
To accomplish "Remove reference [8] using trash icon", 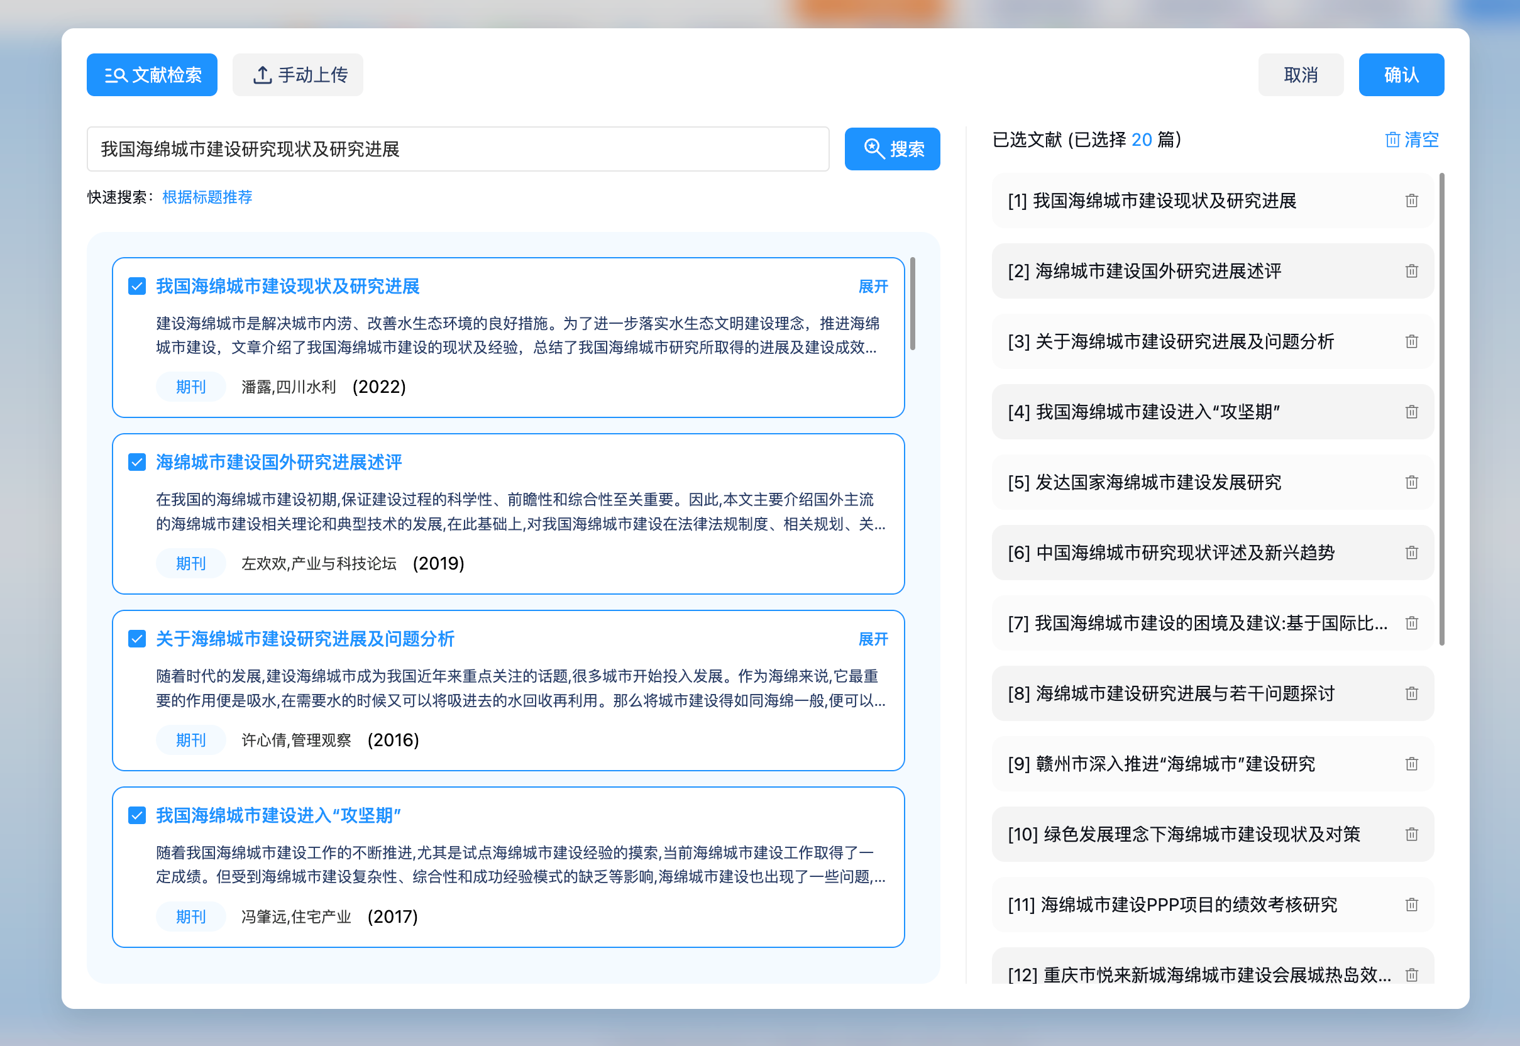I will [x=1411, y=693].
